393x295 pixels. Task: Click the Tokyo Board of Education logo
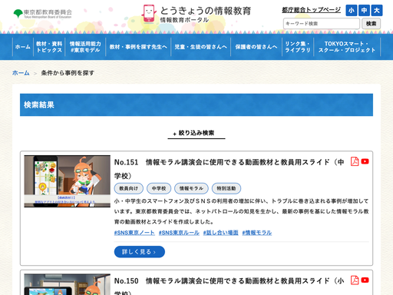tap(43, 14)
